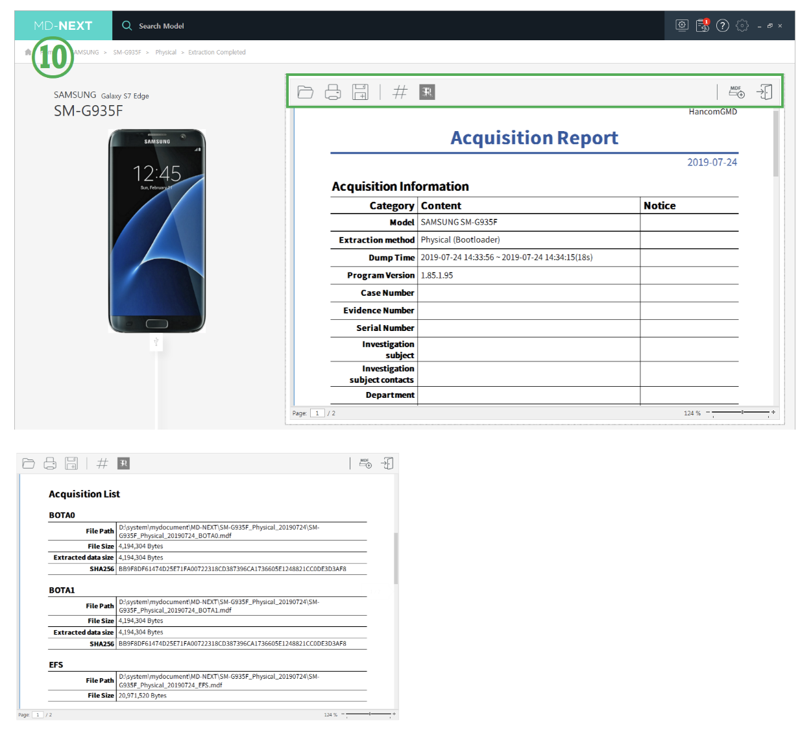811x732 pixels.
Task: Open help question mark icon in header
Action: pyautogui.click(x=723, y=26)
